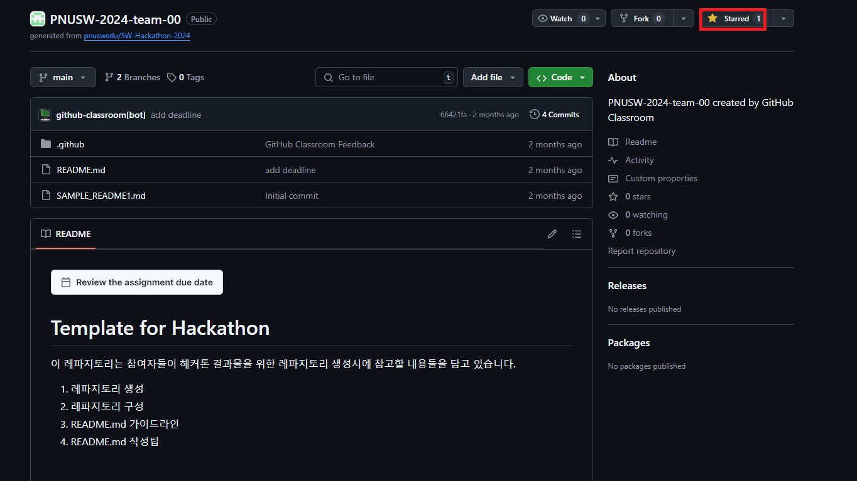This screenshot has height=481, width=857.
Task: Open the SAMPLE_README1.md file
Action: pos(101,196)
